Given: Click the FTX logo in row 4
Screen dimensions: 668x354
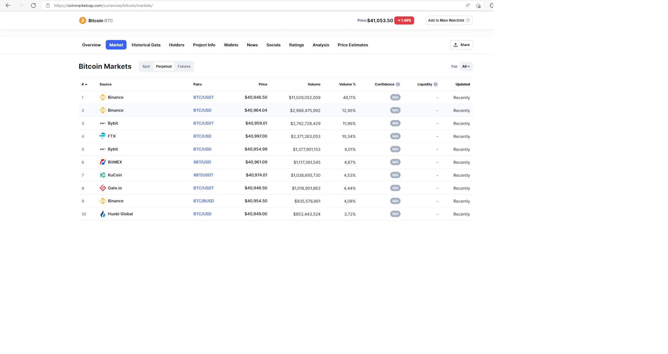Looking at the screenshot, I should pyautogui.click(x=103, y=136).
